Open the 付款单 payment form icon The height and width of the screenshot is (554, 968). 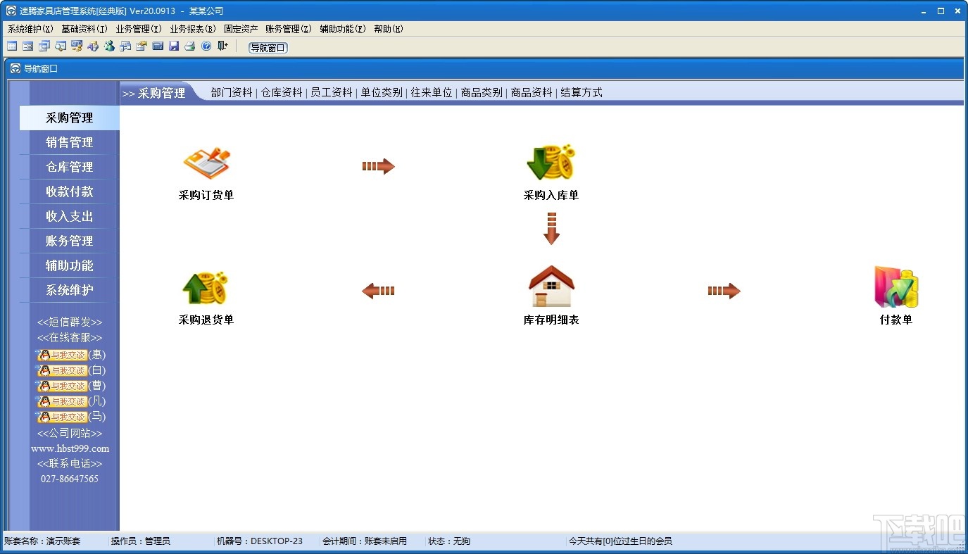pyautogui.click(x=895, y=287)
